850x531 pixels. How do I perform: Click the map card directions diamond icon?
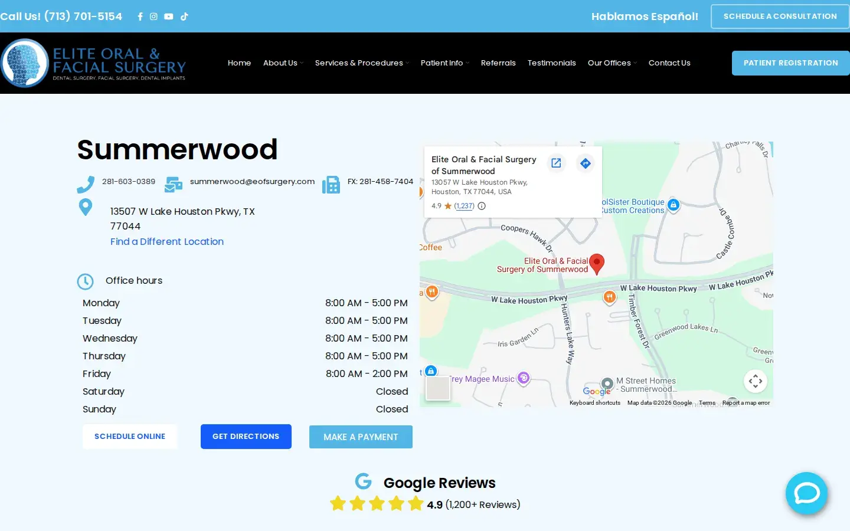[586, 163]
